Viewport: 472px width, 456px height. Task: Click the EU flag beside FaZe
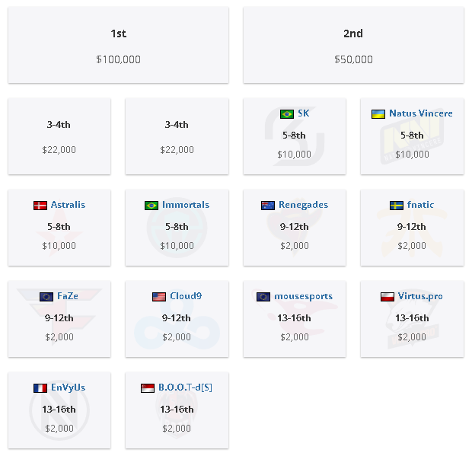(46, 297)
